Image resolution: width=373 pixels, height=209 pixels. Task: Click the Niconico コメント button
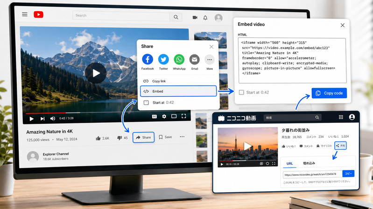[x=306, y=146]
